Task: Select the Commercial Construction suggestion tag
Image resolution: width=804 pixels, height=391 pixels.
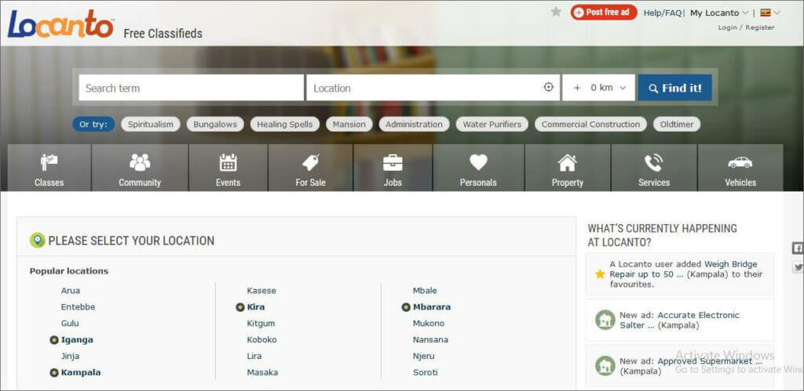Action: (x=590, y=125)
